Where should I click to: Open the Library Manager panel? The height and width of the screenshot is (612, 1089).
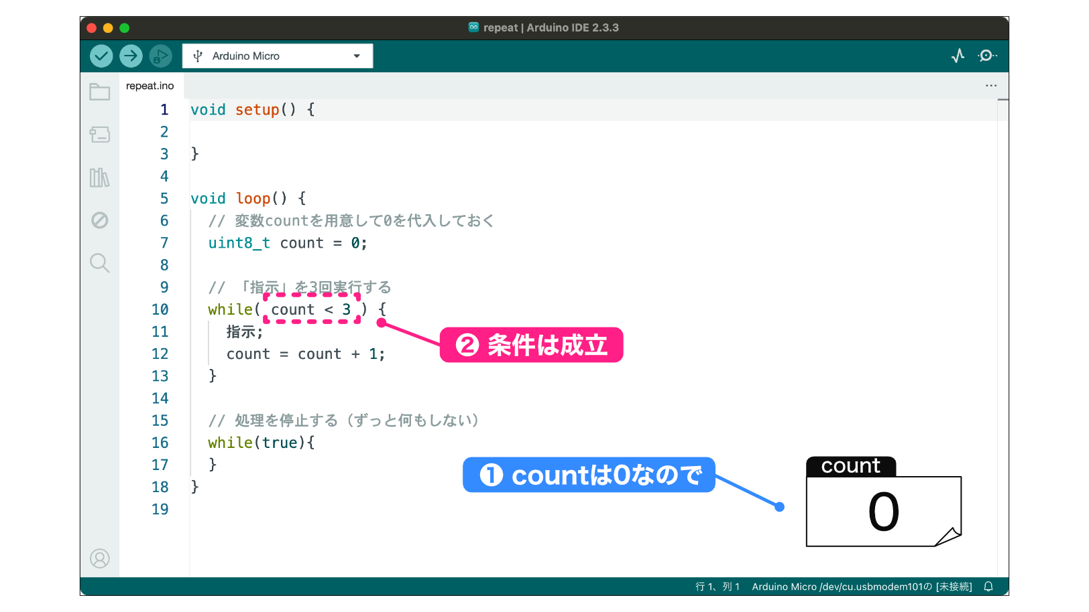[x=100, y=177]
